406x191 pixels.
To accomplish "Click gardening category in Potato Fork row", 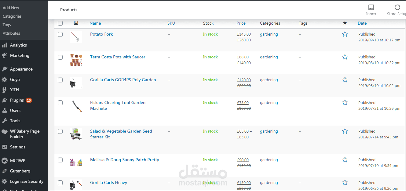I will click(269, 34).
